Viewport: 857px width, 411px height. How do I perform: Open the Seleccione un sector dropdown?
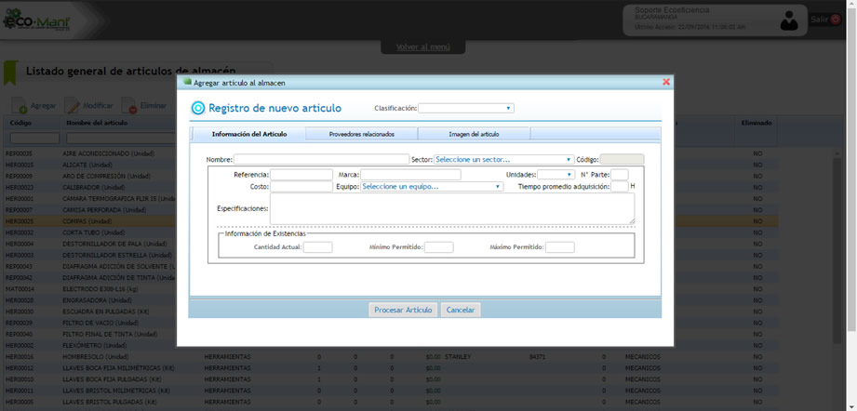503,159
